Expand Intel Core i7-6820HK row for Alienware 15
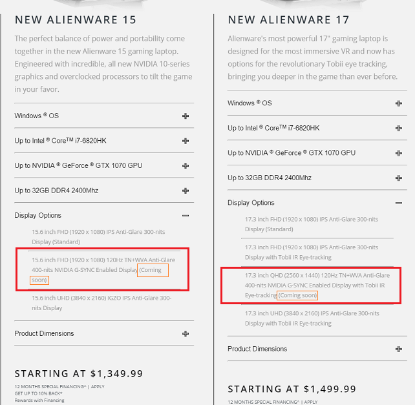The width and height of the screenshot is (415, 405). click(104, 141)
